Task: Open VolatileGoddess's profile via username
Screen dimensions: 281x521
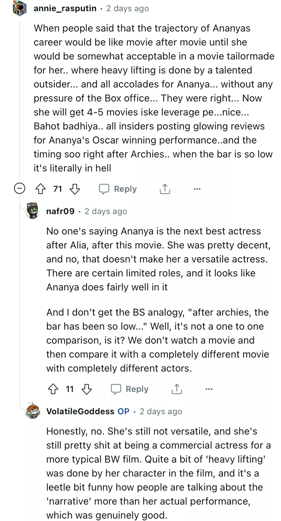Action: [x=80, y=411]
